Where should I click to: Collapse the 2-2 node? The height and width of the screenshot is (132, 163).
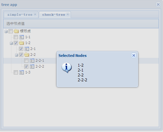point(16,55)
